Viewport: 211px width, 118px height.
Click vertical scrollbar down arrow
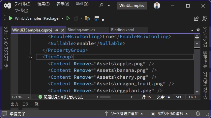point(197,92)
